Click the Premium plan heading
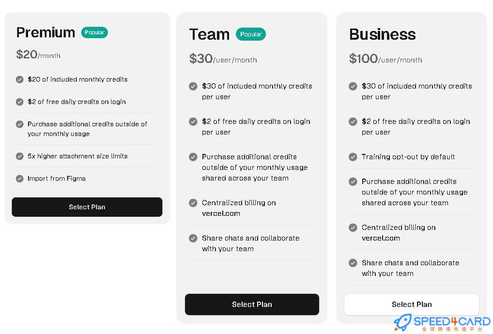Image resolution: width=493 pixels, height=334 pixels. click(x=46, y=32)
